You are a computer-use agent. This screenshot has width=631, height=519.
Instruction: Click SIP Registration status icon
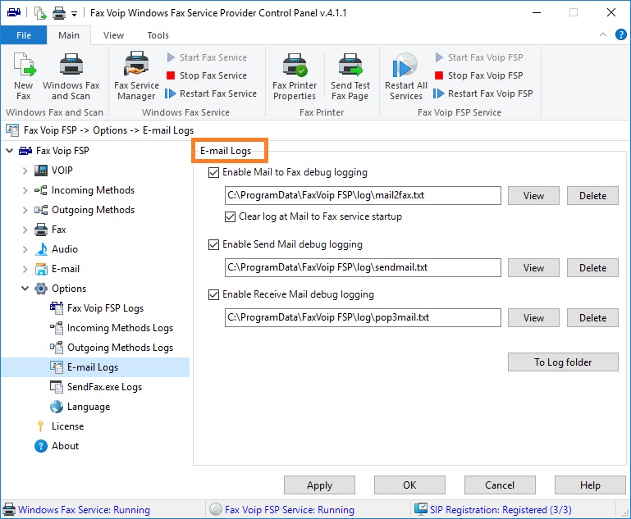coord(421,509)
